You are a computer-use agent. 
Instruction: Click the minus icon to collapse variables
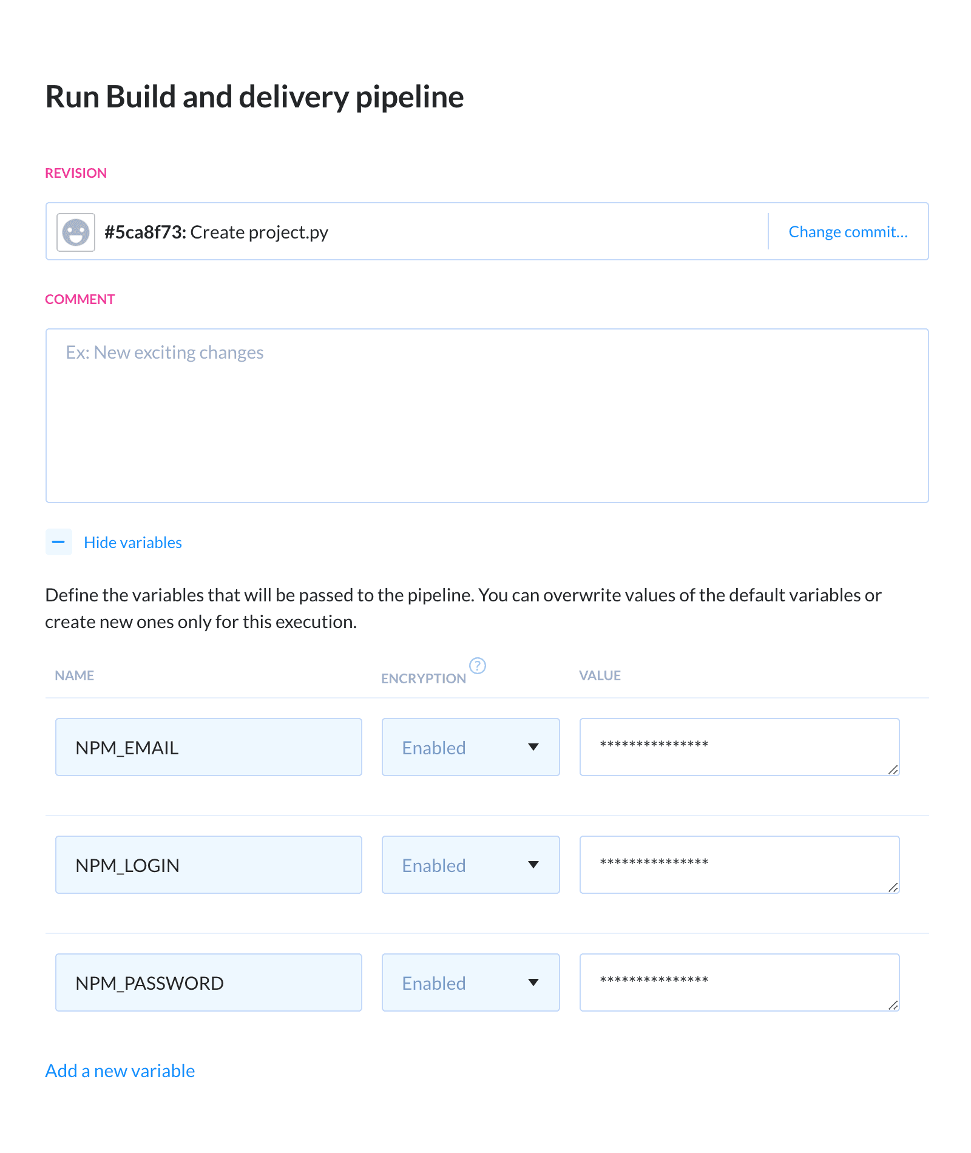(59, 542)
